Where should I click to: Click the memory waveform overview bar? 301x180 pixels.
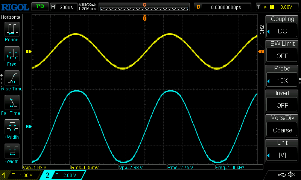coord(144,7)
